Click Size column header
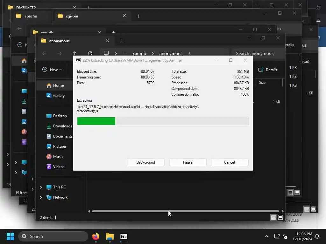 (262, 83)
